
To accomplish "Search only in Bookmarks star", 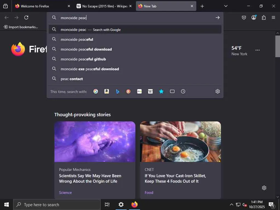I will (x=161, y=91).
